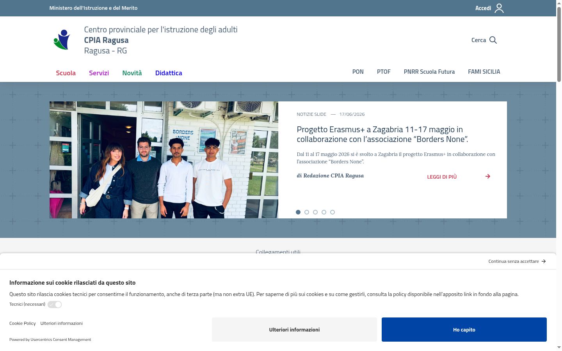The width and height of the screenshot is (562, 351).
Task: Click the Ho capito button
Action: point(464,330)
